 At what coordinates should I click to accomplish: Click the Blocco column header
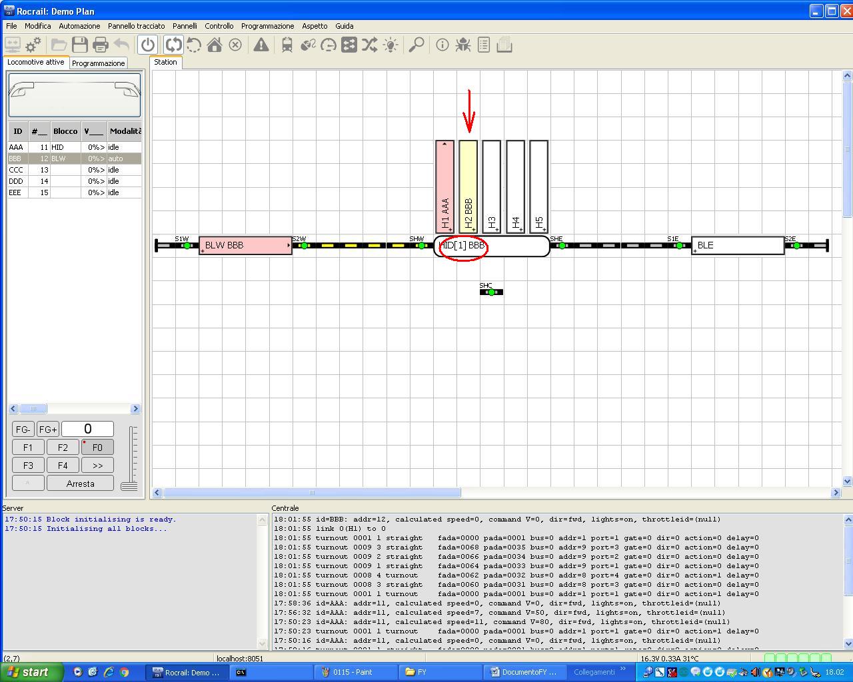(x=66, y=131)
